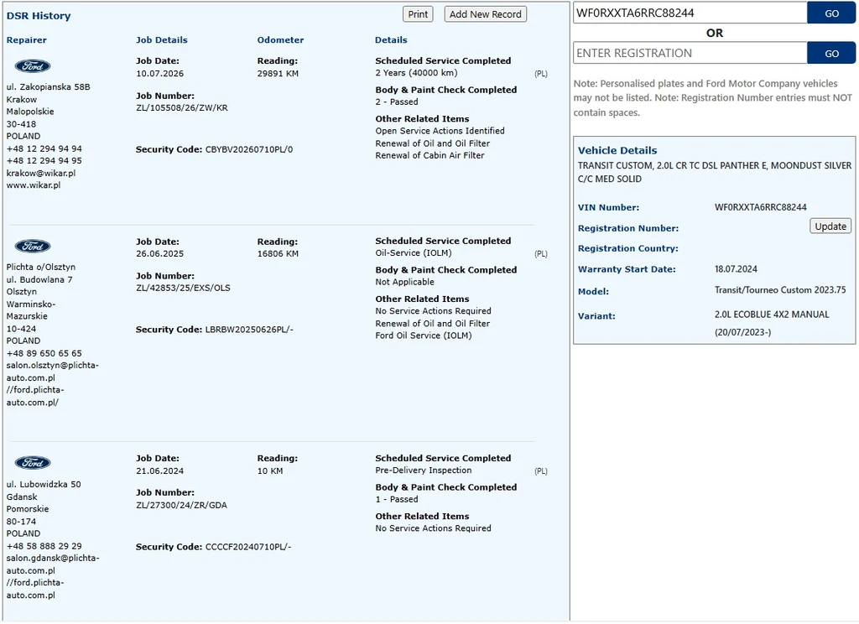The width and height of the screenshot is (859, 624).
Task: Select variant 2.0L ECOBLUE 4X2 MANUAL
Action: click(x=772, y=315)
